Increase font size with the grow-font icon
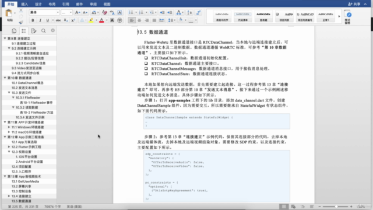The height and width of the screenshot is (210, 373). click(78, 13)
